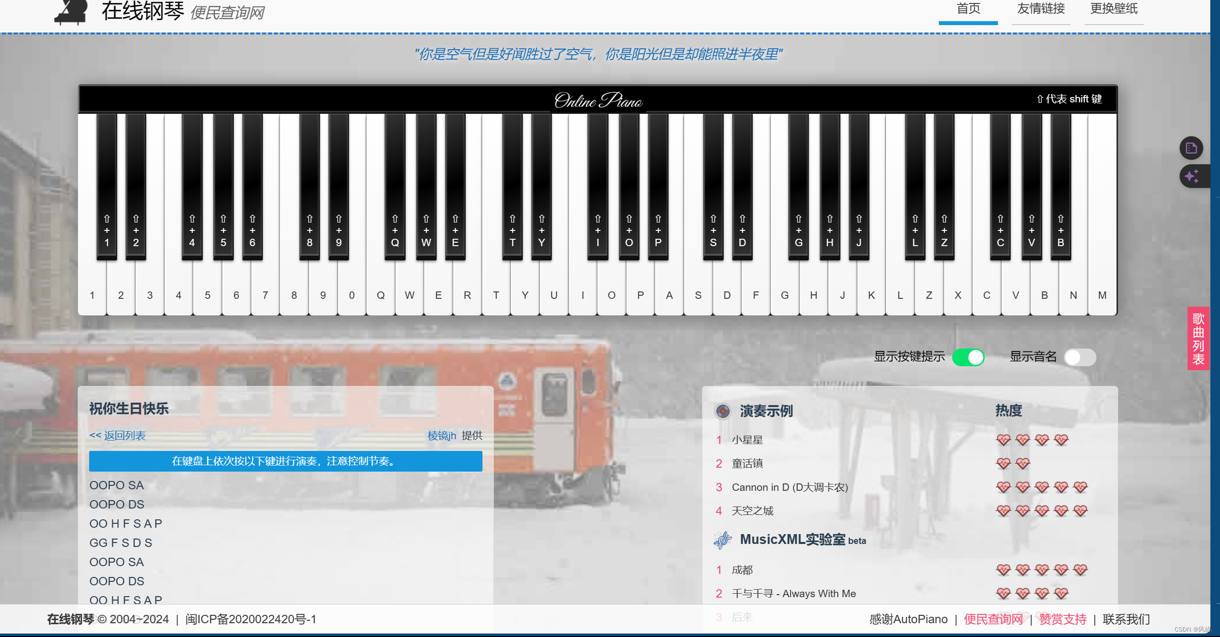The width and height of the screenshot is (1220, 637).
Task: Click second heart icon beside 童话镇
Action: point(1023,463)
